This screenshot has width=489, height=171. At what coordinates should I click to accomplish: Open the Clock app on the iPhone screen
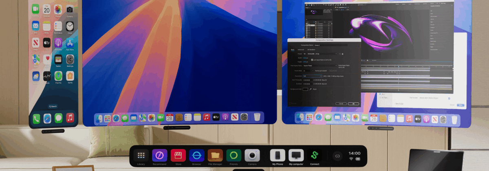coord(70,26)
